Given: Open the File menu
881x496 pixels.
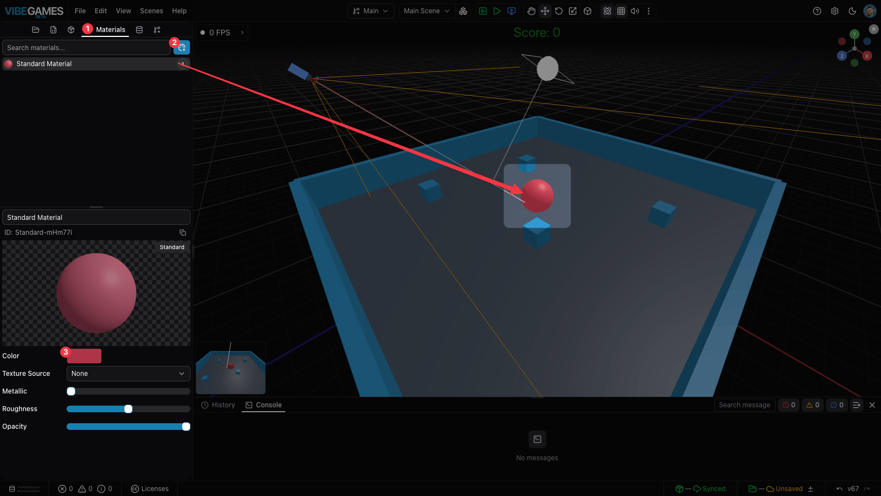Looking at the screenshot, I should click(x=80, y=11).
